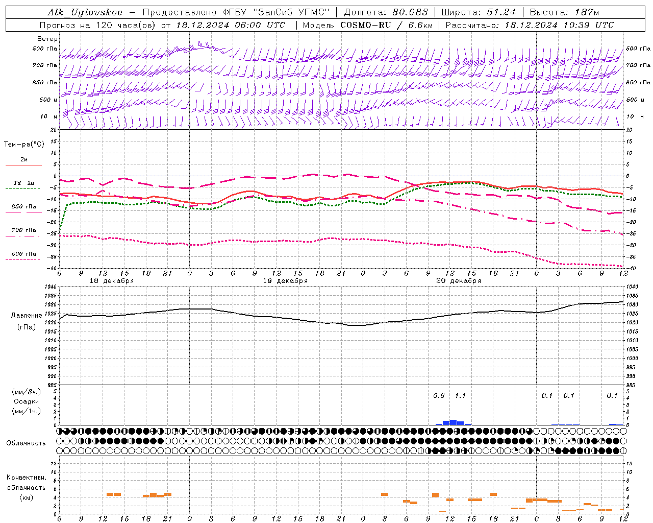The height and width of the screenshot is (523, 653).
Task: Click the 700 гПа label in temperature legend
Action: coord(24,230)
